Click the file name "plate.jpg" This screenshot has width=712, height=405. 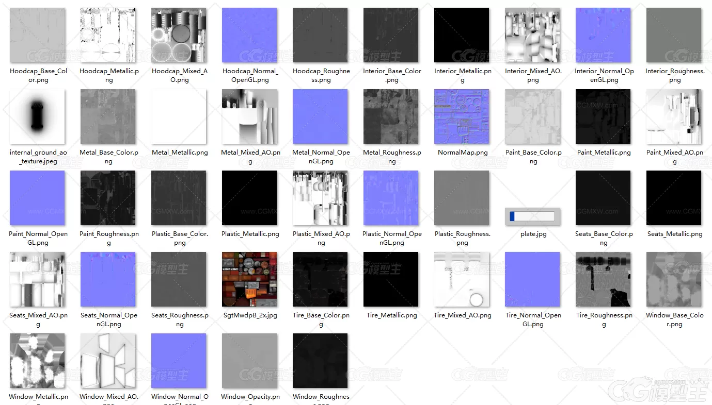click(x=533, y=234)
